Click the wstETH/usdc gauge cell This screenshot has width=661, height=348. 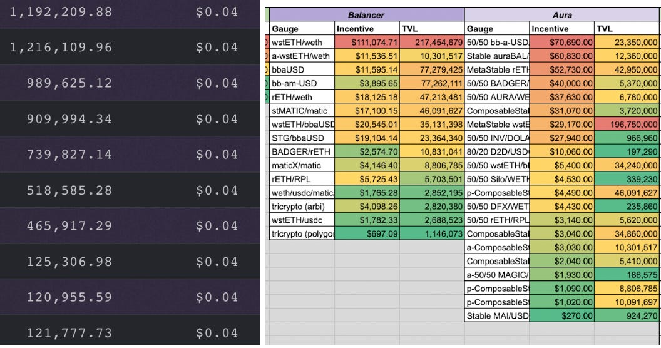pyautogui.click(x=302, y=220)
